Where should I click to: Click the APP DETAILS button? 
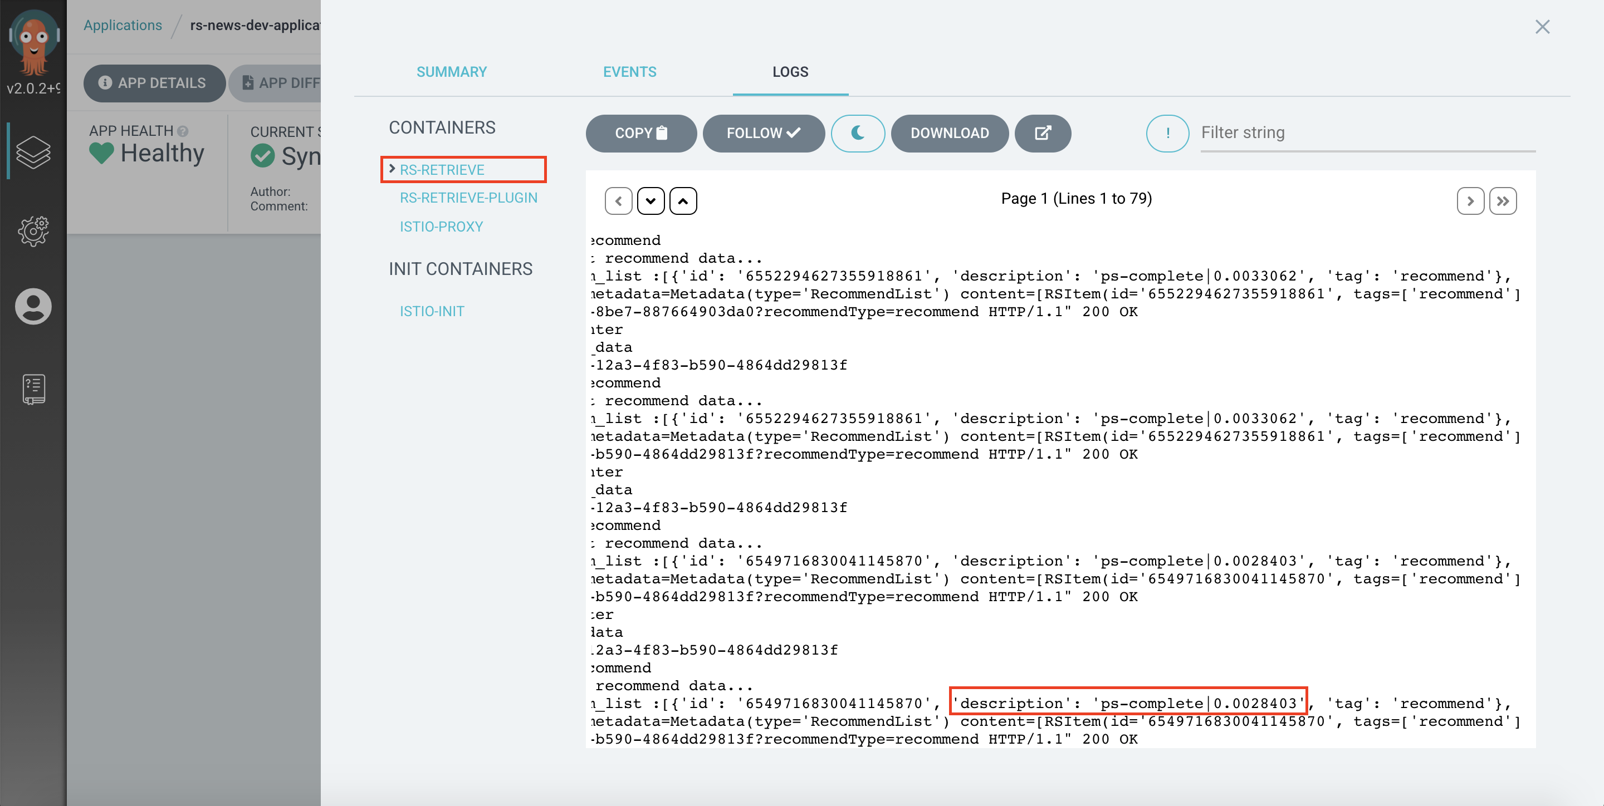154,83
